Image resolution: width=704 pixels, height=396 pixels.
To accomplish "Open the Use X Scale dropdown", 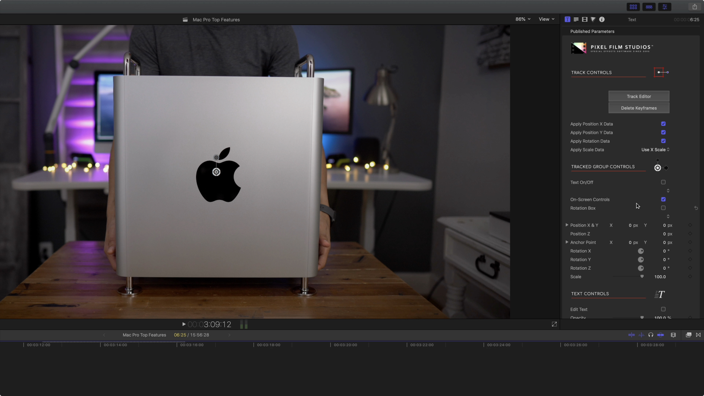I will [x=655, y=150].
